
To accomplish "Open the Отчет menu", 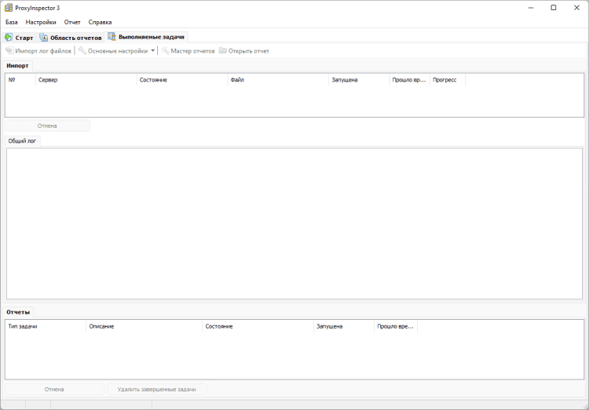I will point(72,22).
